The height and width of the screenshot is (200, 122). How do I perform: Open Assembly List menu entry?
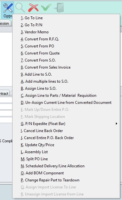point(66,152)
